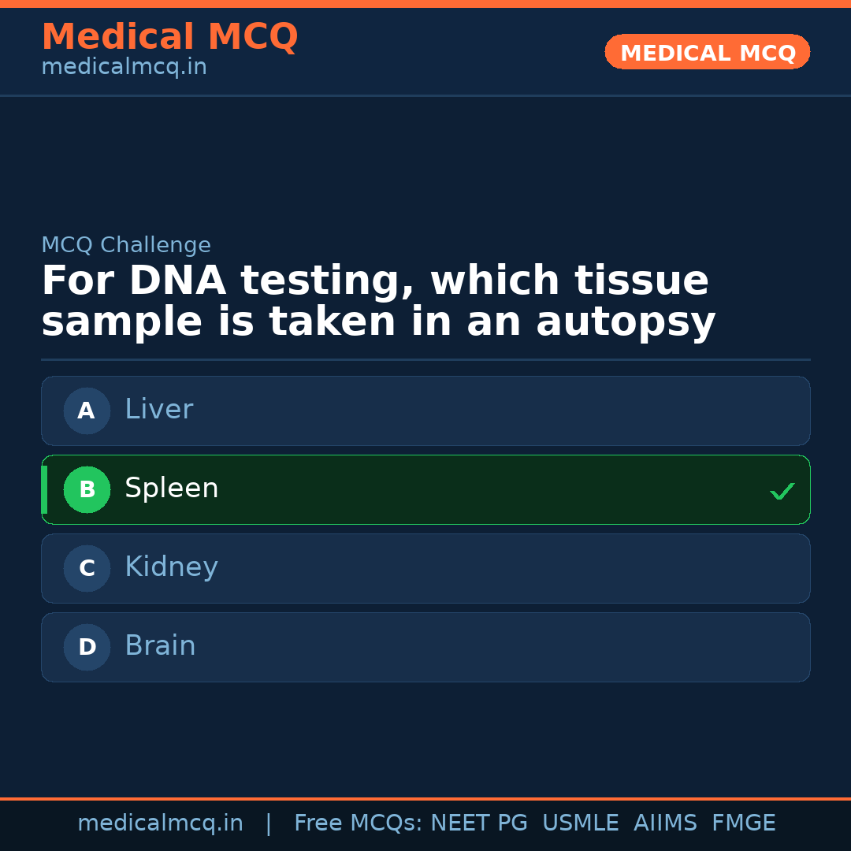Click the MCQ Challenge label
This screenshot has width=851, height=851.
(x=126, y=245)
